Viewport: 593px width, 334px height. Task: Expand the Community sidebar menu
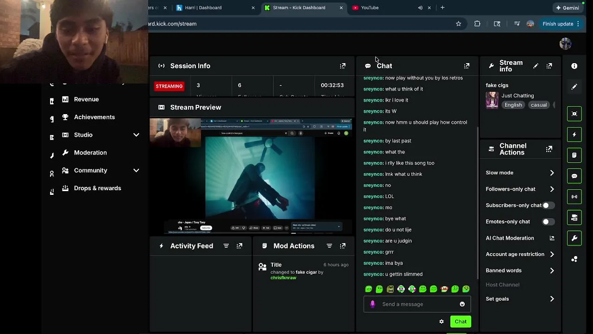(x=136, y=170)
